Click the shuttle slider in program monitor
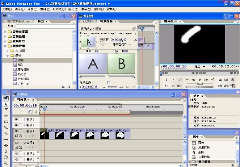Image resolution: width=240 pixels, height=167 pixels. (200, 83)
